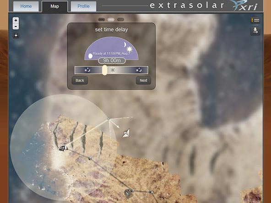
Task: Open the tasks list alert icon
Action: click(x=255, y=21)
